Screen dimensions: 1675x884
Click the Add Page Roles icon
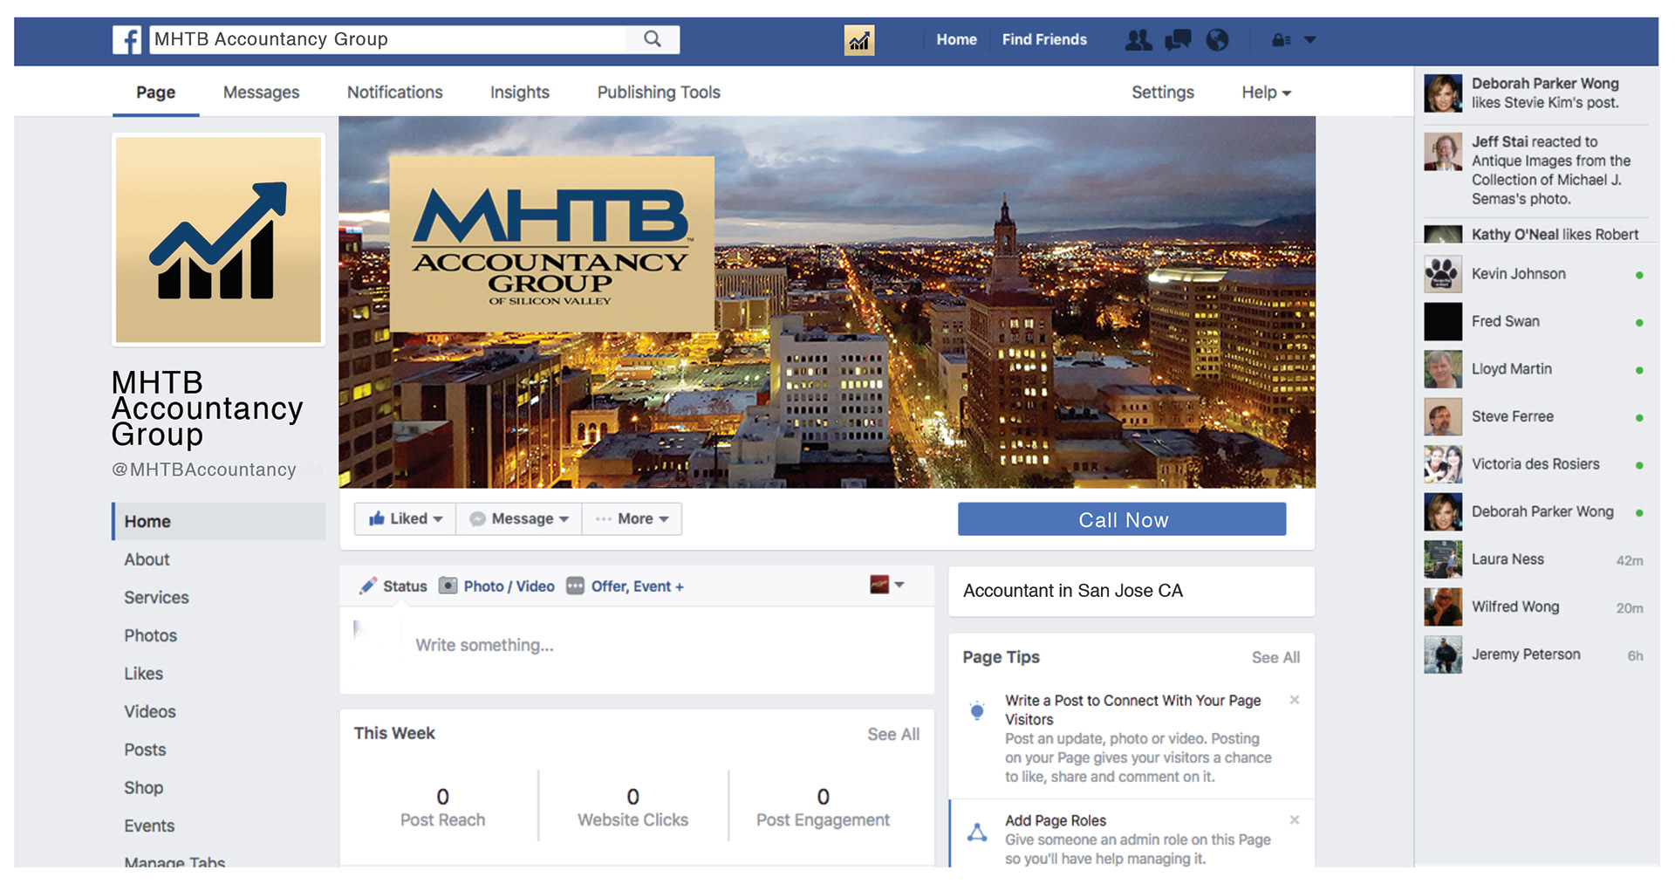978,833
